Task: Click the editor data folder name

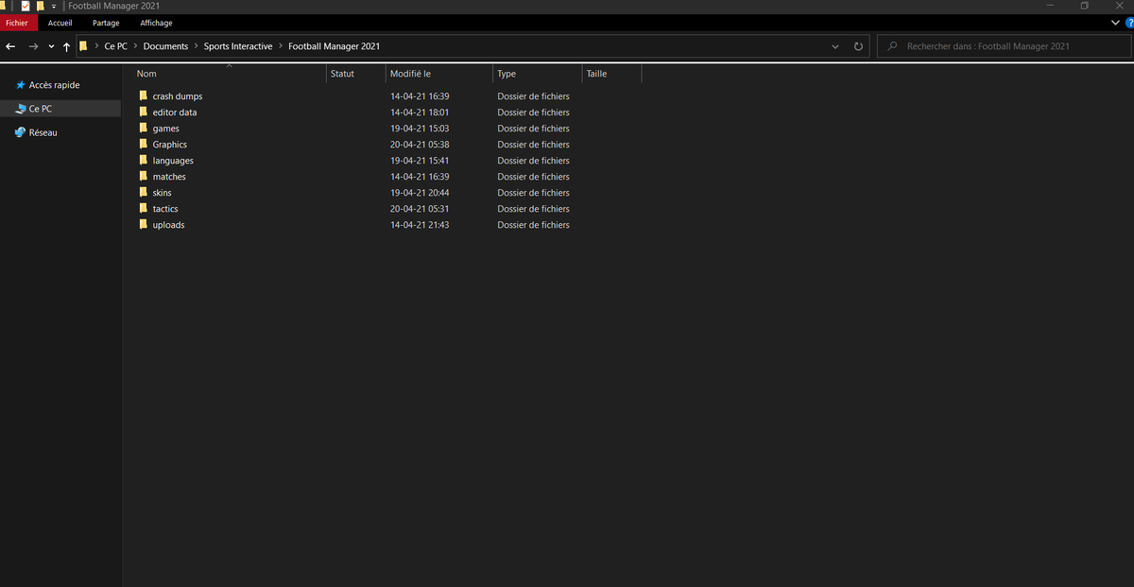Action: [x=175, y=112]
